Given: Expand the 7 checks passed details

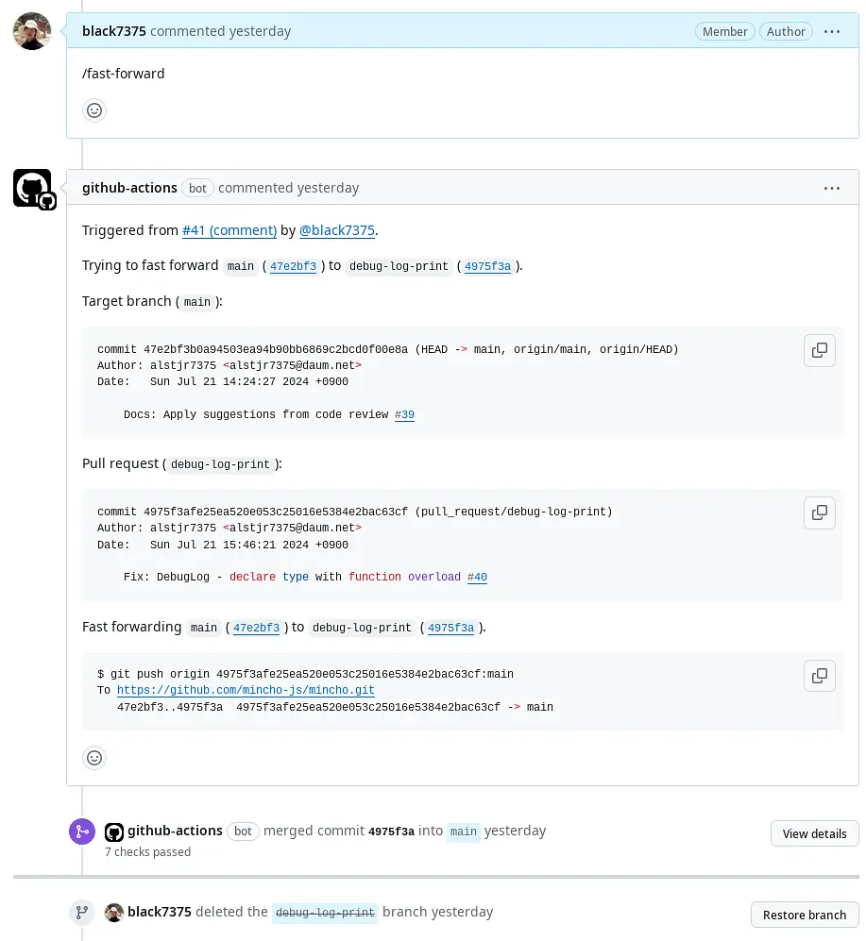Looking at the screenshot, I should pyautogui.click(x=147, y=852).
